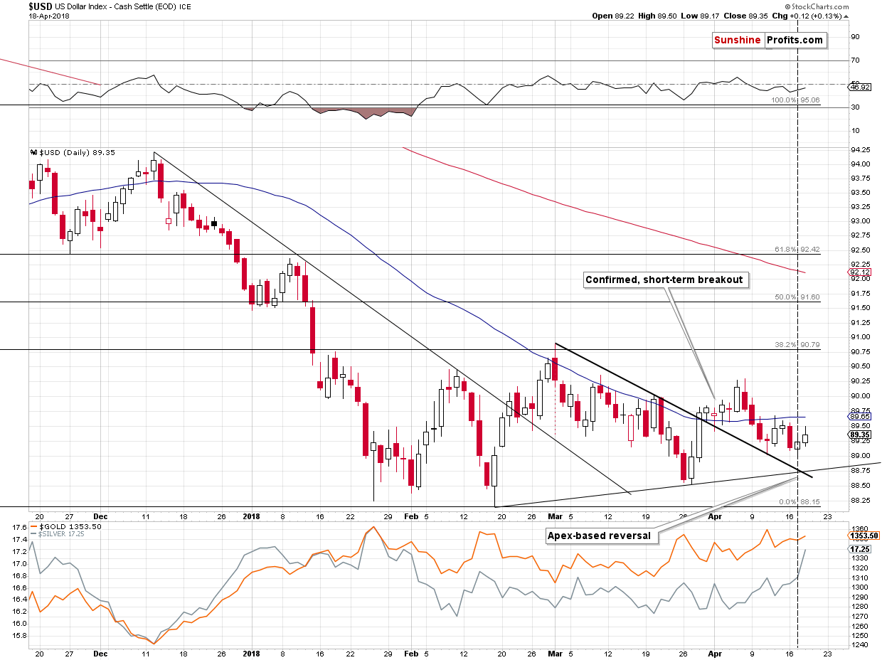Click the "100.0%: 95.06" retracement label
Image resolution: width=882 pixels, height=660 pixels.
coord(796,101)
